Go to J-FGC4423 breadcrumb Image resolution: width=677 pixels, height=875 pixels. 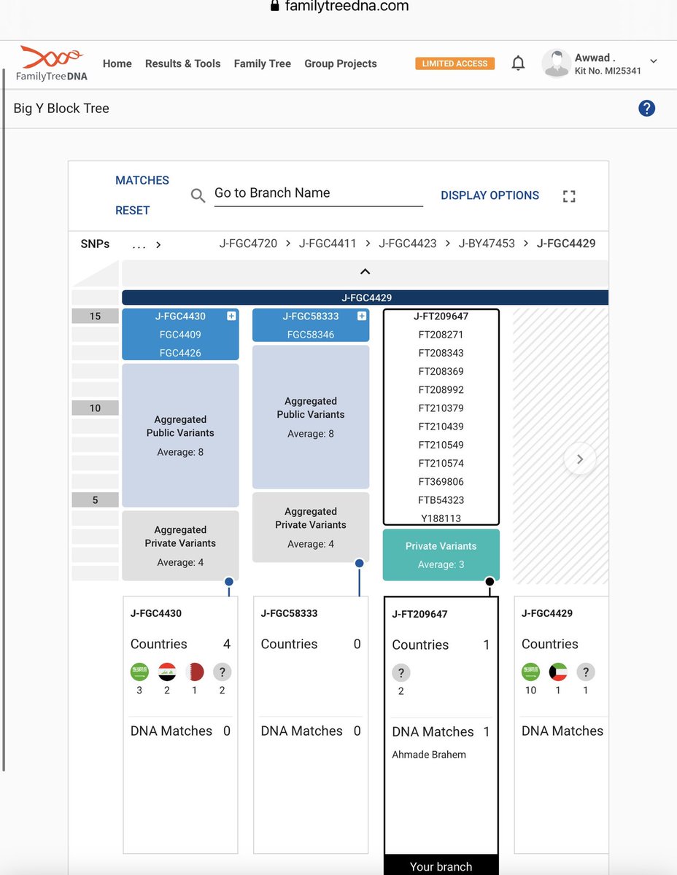[x=408, y=244]
